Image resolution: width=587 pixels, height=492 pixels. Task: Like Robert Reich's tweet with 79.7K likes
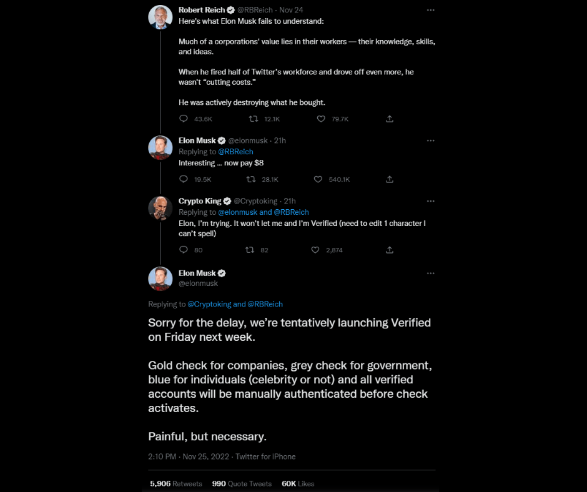(x=321, y=119)
